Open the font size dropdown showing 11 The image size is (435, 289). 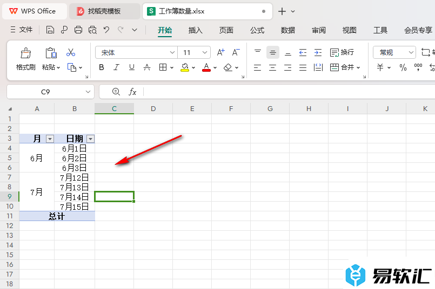(205, 52)
